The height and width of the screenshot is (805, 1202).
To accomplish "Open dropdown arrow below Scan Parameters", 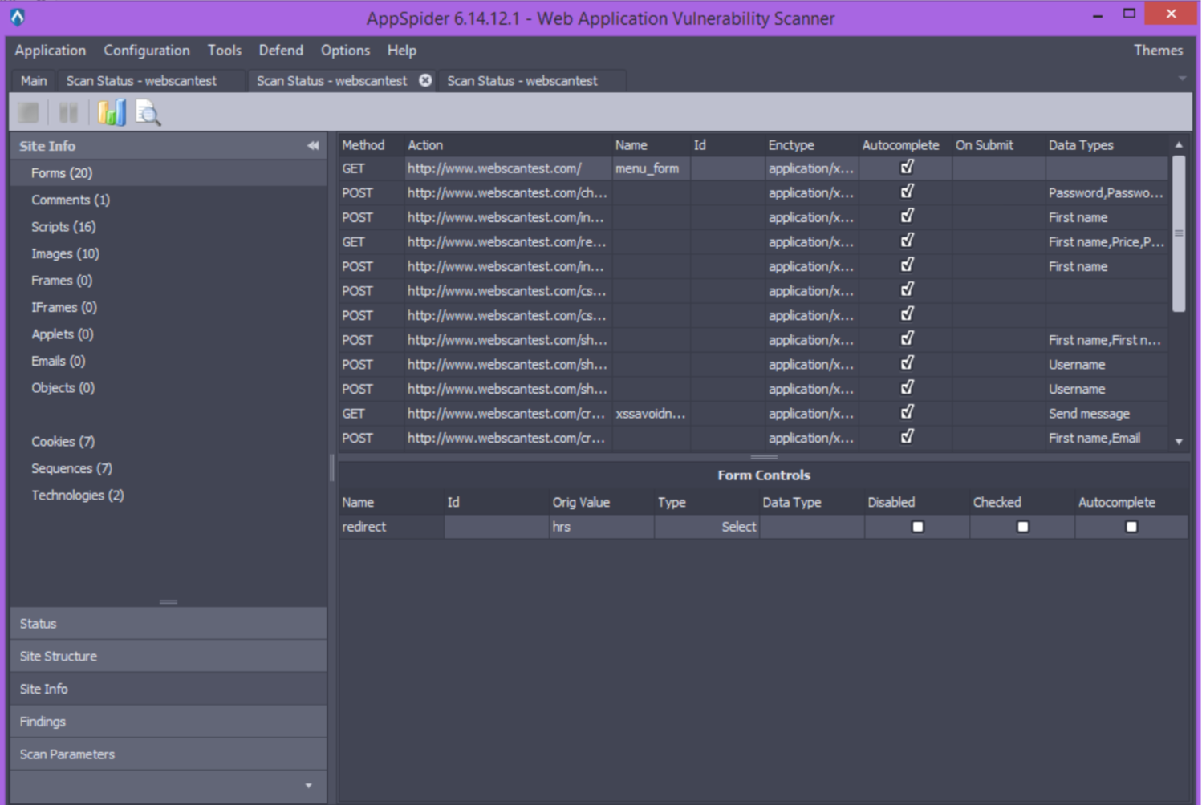I will (x=309, y=786).
